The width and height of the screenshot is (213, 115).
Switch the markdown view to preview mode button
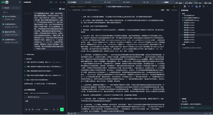pos(168,10)
